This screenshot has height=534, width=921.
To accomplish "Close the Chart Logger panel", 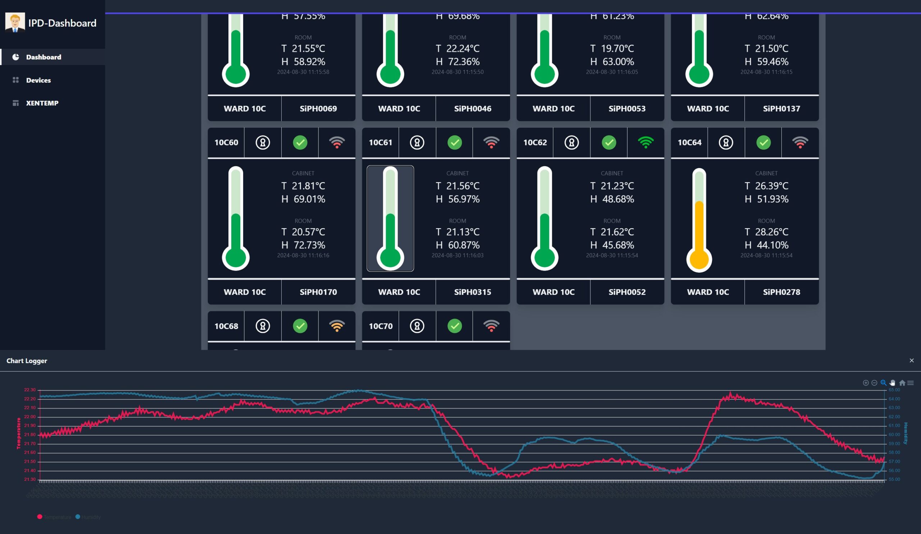I will 912,361.
